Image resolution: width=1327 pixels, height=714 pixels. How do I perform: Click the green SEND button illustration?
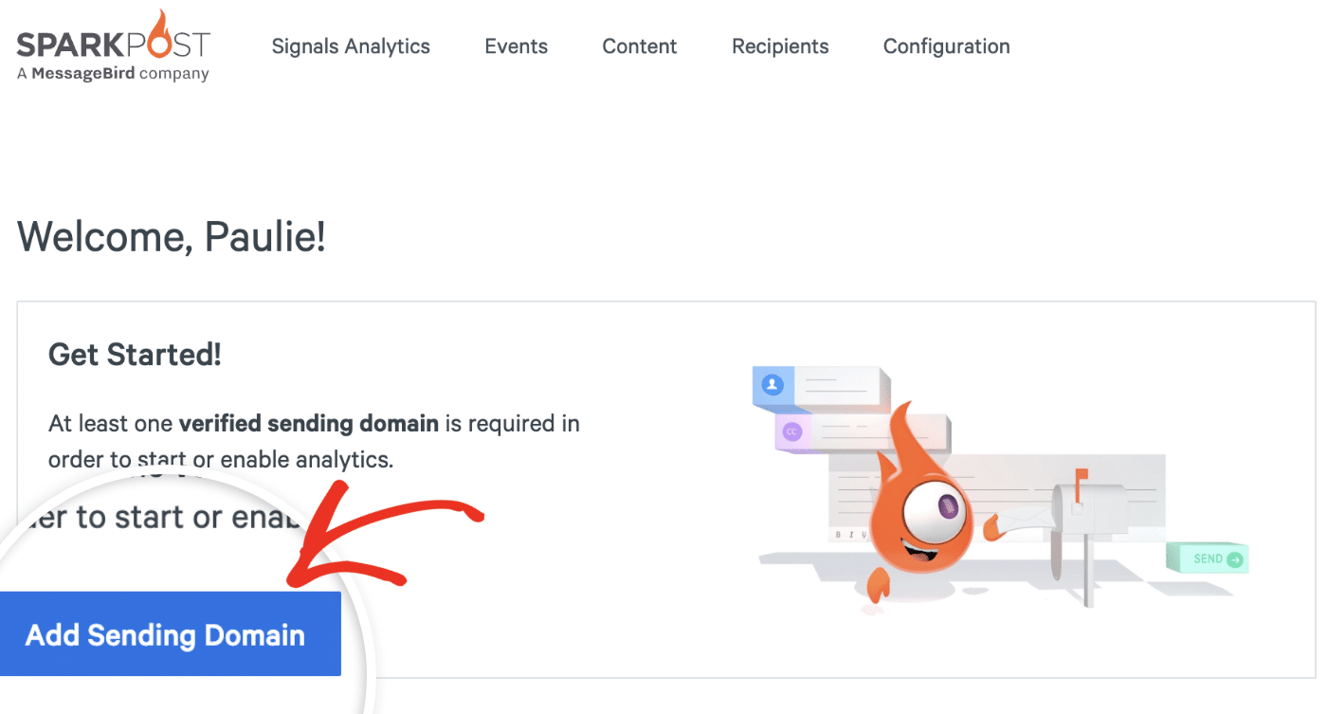coord(1208,558)
